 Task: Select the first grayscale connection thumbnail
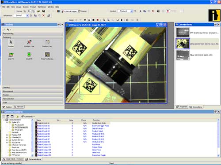[x=183, y=33]
